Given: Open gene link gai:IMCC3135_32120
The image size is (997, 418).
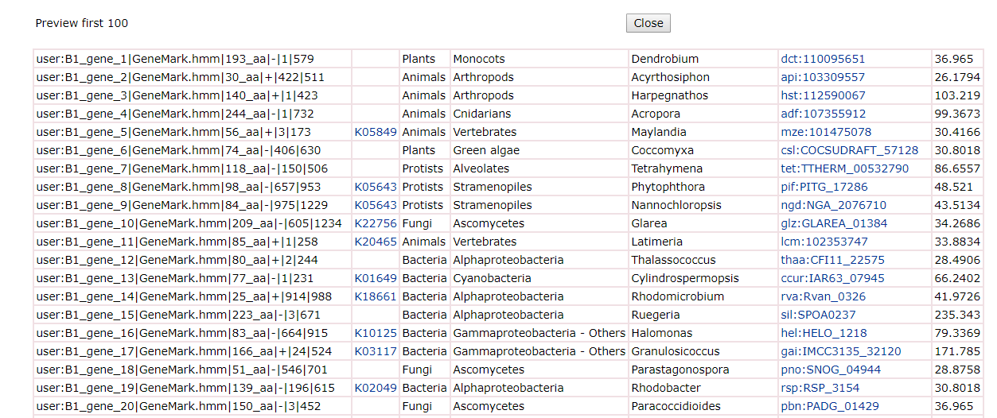Looking at the screenshot, I should point(841,351).
